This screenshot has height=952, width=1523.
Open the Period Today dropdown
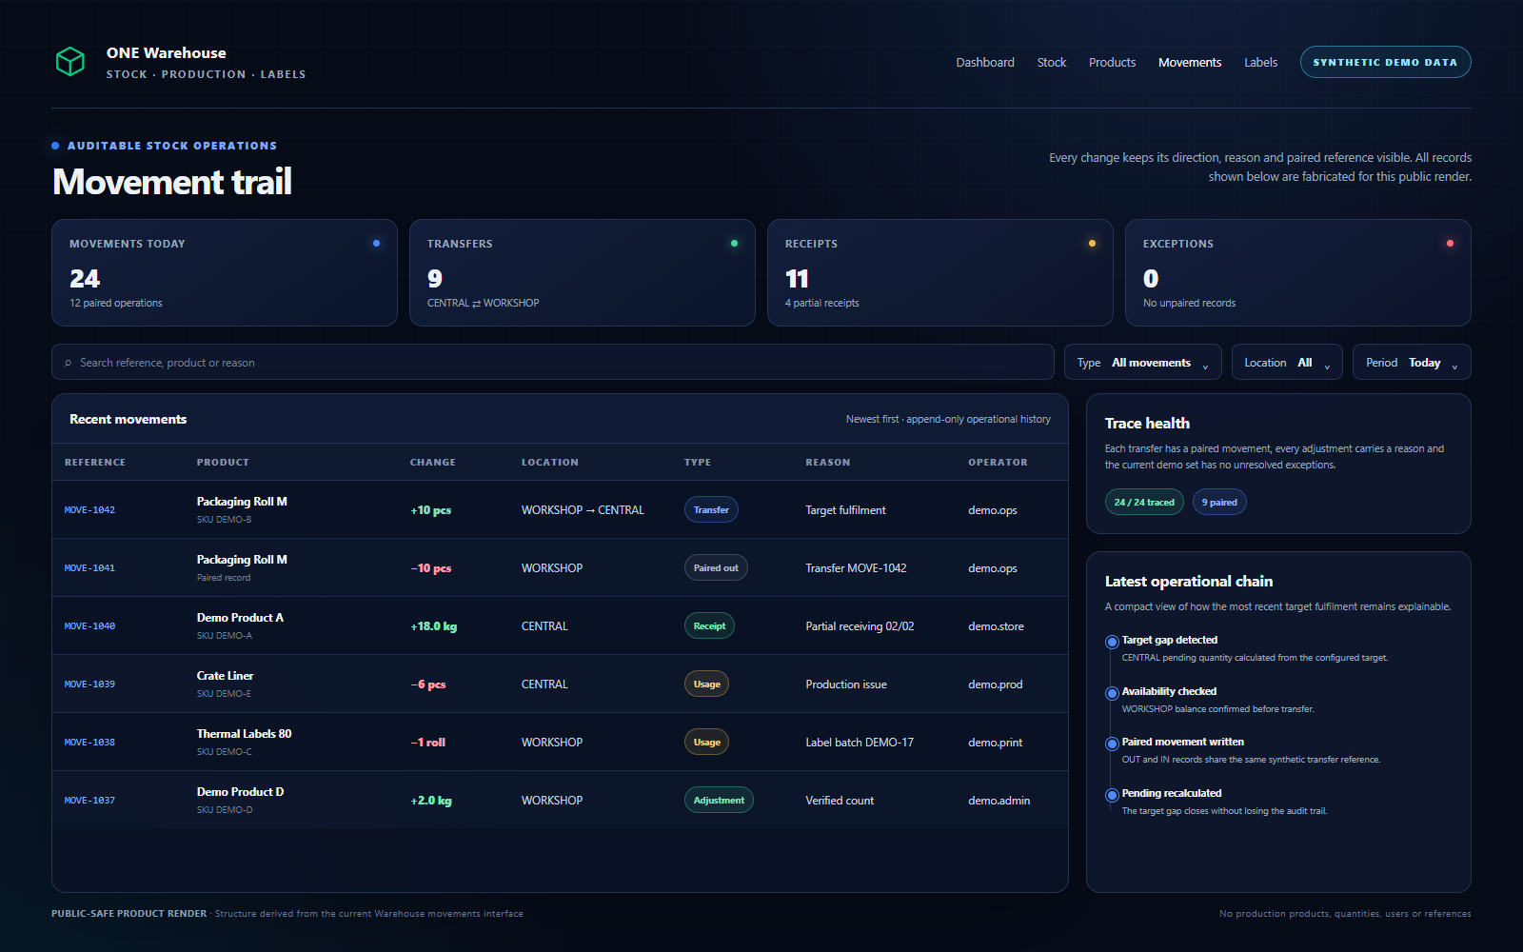click(1412, 362)
